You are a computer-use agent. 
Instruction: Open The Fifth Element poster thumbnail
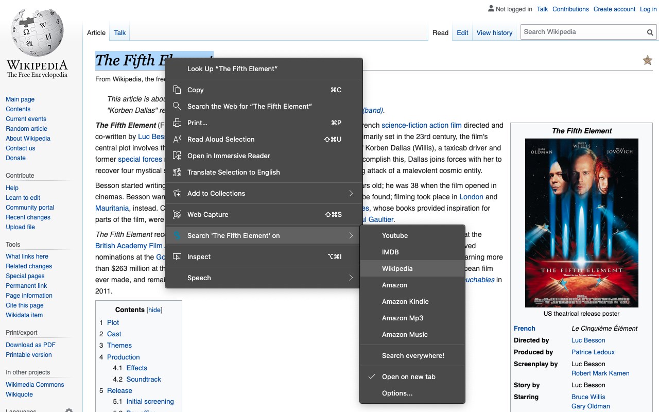582,223
